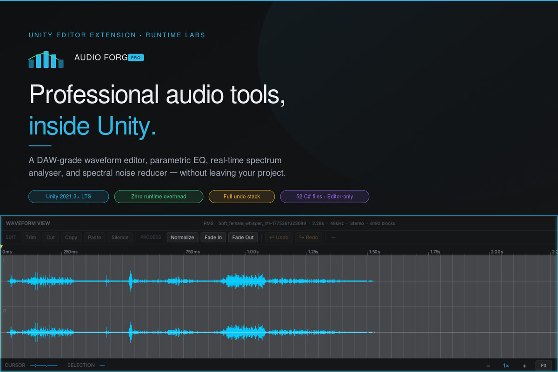558x372 pixels.
Task: Apply Fade Out process
Action: click(243, 237)
